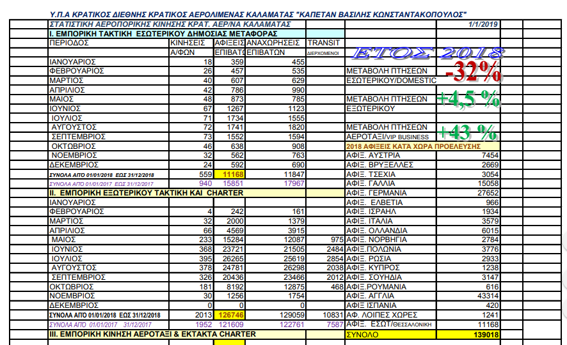
Task: Click the domestic September movements value 73
Action: pos(208,137)
